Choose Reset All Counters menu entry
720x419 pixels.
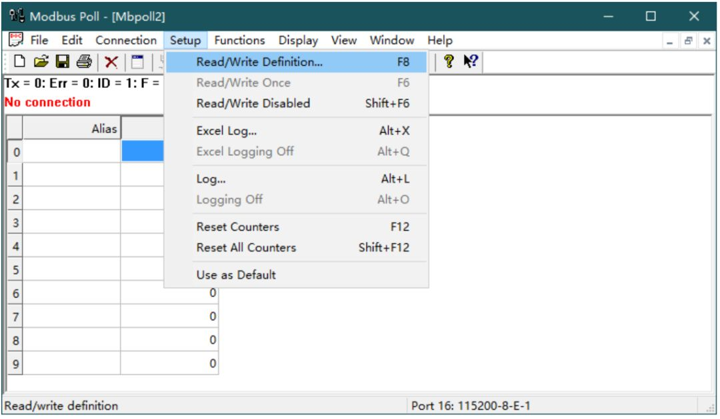point(296,247)
